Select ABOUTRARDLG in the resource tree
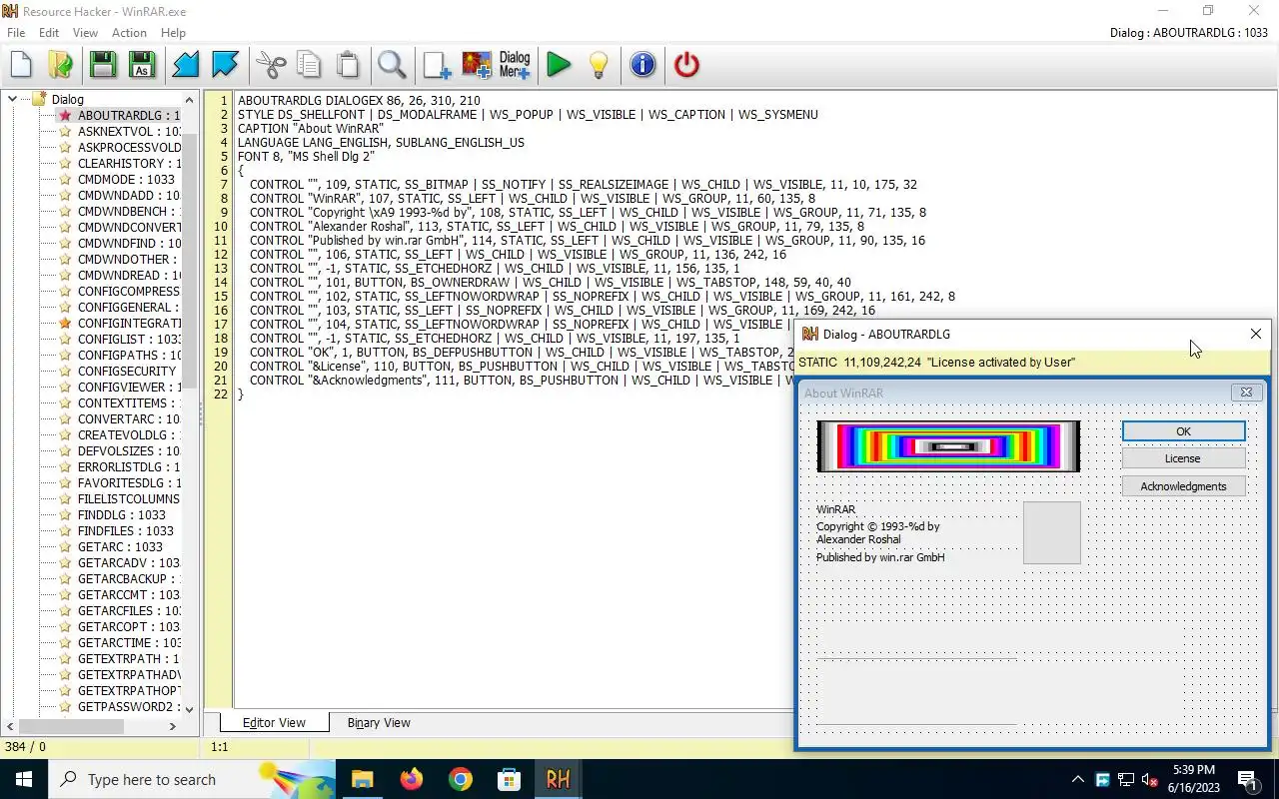Viewport: 1279px width, 799px height. (x=129, y=116)
